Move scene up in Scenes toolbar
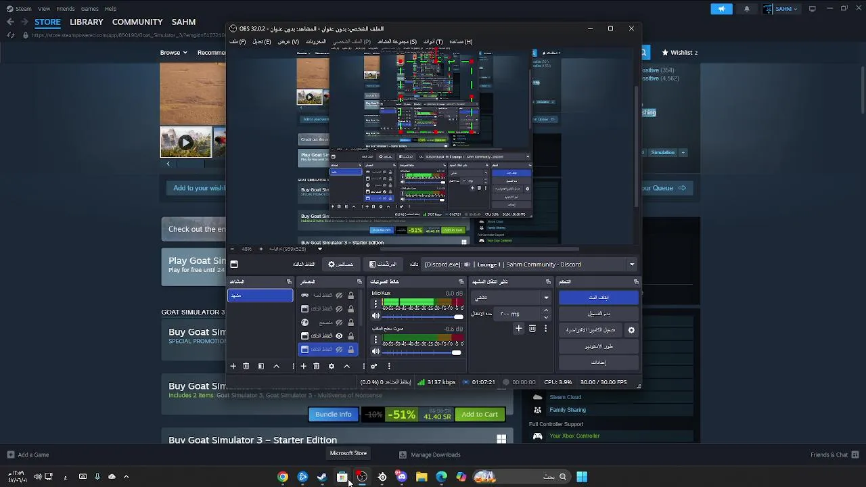 pos(276,366)
